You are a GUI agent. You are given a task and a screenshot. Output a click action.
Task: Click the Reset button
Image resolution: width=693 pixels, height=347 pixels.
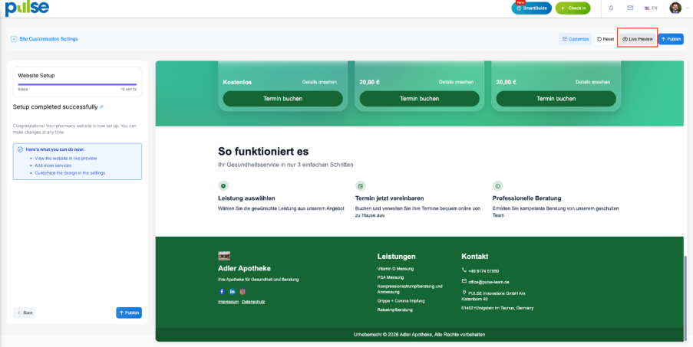coord(606,39)
